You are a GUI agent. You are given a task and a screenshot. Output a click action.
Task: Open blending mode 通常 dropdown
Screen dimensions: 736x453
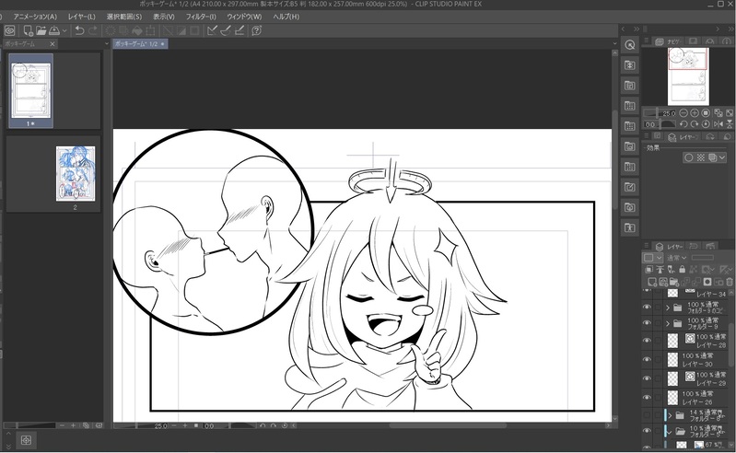676,258
